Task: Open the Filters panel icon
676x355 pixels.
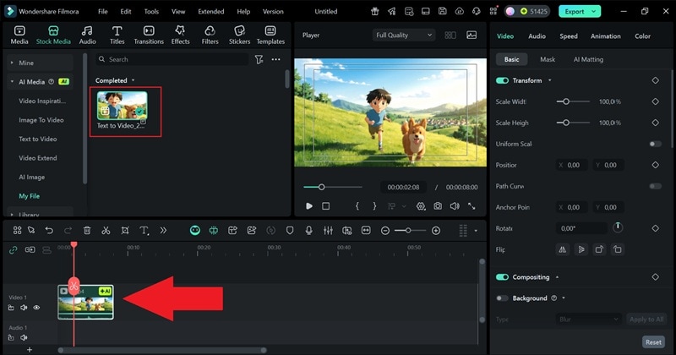Action: 210,30
